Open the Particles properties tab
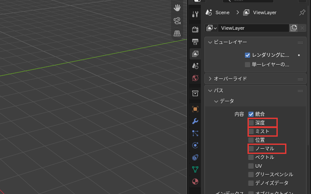This screenshot has height=194, width=311. tap(195, 133)
